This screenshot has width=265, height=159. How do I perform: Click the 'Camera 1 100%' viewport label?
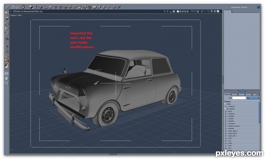pos(16,15)
